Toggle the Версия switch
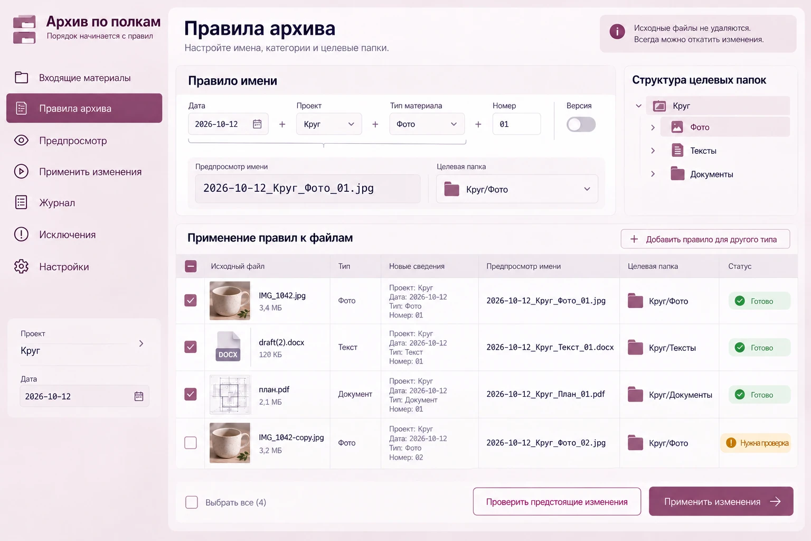The height and width of the screenshot is (541, 811). click(581, 124)
